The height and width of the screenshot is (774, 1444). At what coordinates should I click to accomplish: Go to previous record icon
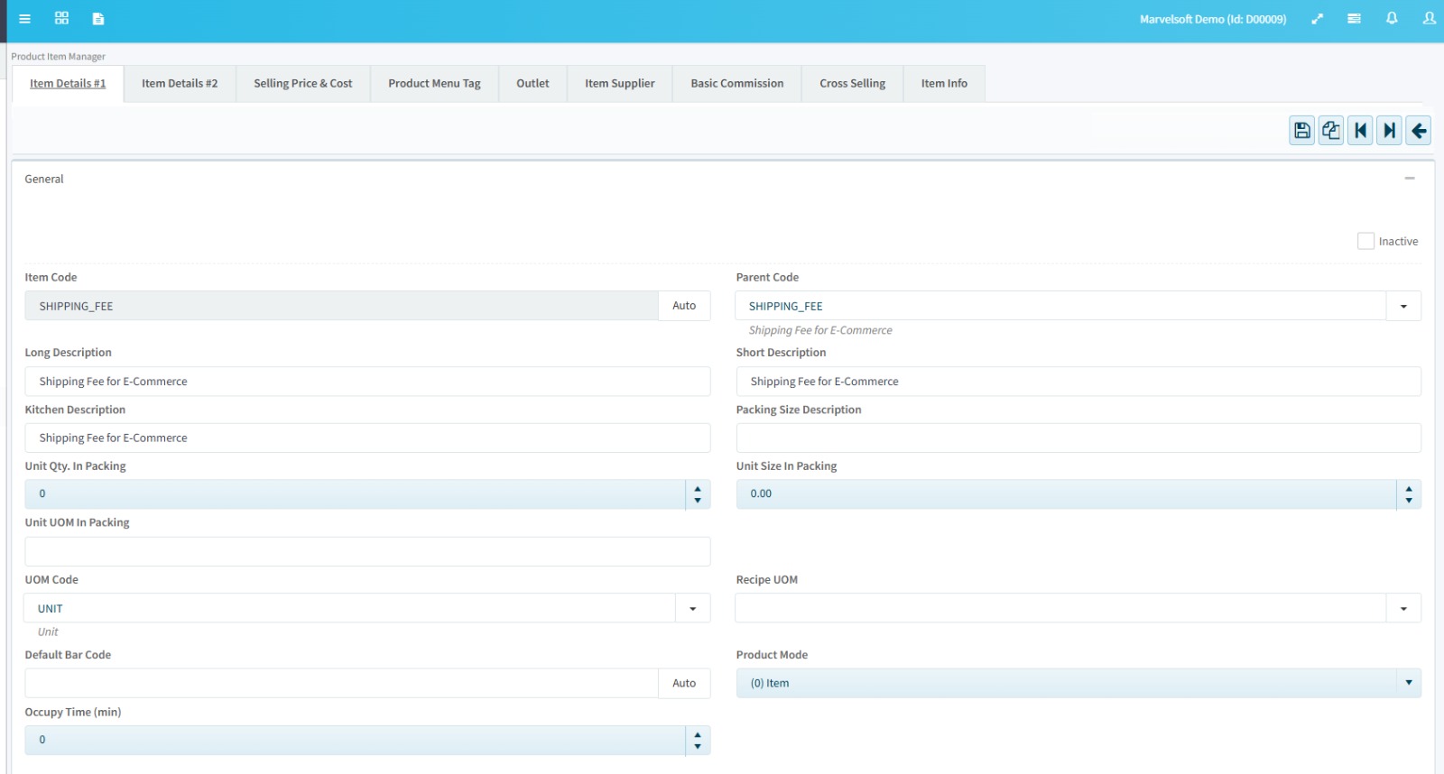(1360, 131)
